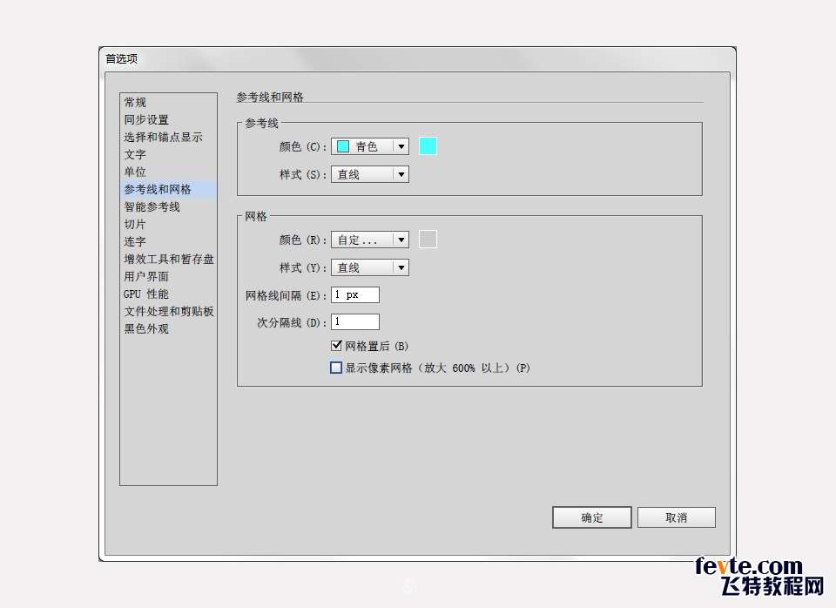This screenshot has width=836, height=608.
Task: Open guides 颜色 dropdown showing 青色
Action: point(370,146)
